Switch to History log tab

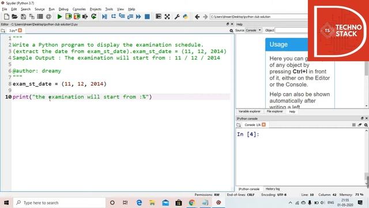[x=273, y=189]
